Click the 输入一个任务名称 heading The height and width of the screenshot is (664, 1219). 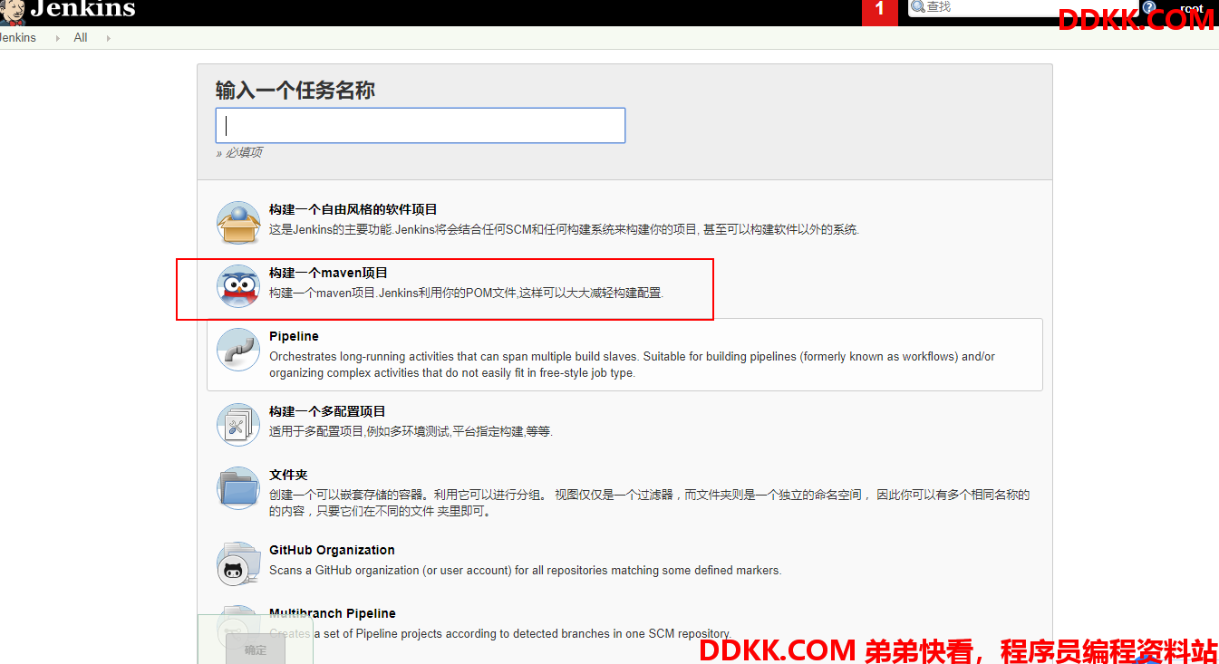[x=295, y=91]
